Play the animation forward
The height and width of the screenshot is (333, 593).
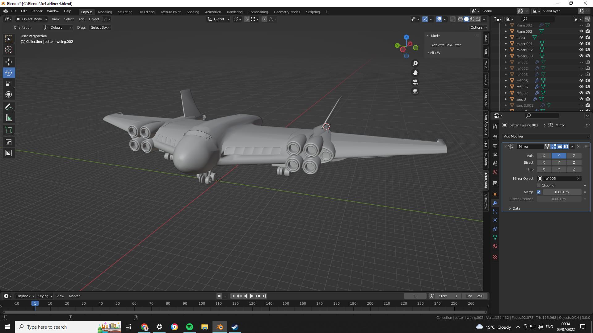tap(251, 296)
